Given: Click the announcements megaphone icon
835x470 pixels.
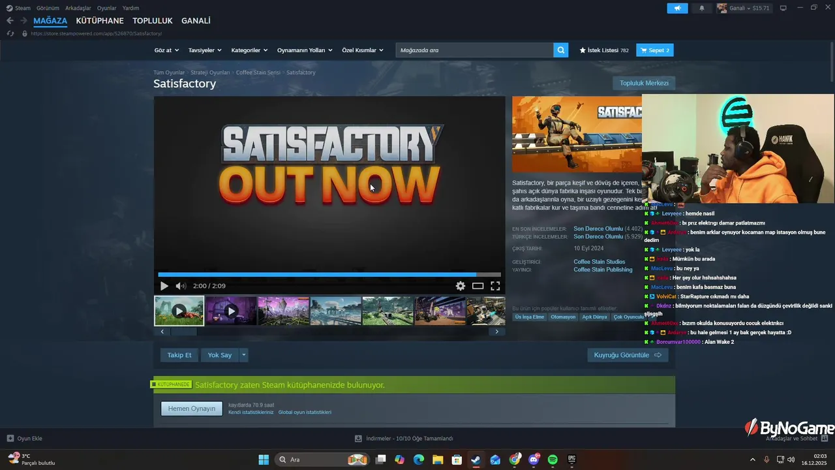Looking at the screenshot, I should click(x=677, y=8).
